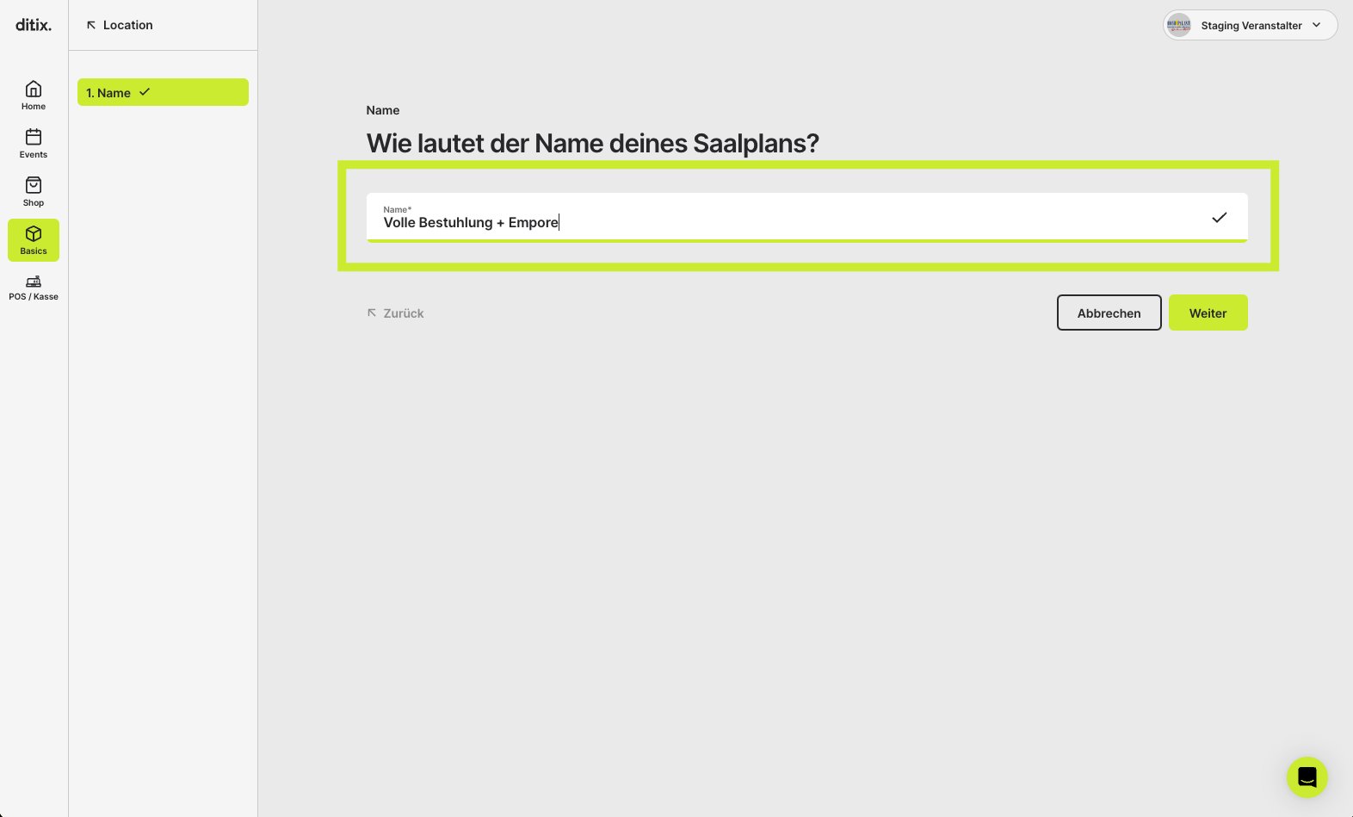1353x817 pixels.
Task: Open the chat support bubble
Action: (x=1307, y=777)
